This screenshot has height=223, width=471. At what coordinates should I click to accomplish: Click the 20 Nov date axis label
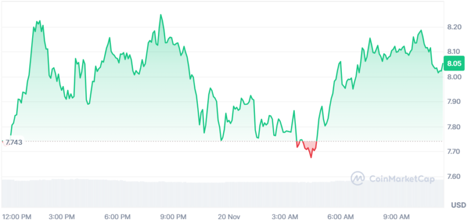pyautogui.click(x=229, y=217)
